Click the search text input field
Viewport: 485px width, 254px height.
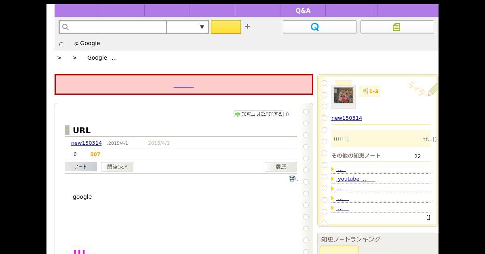113,27
